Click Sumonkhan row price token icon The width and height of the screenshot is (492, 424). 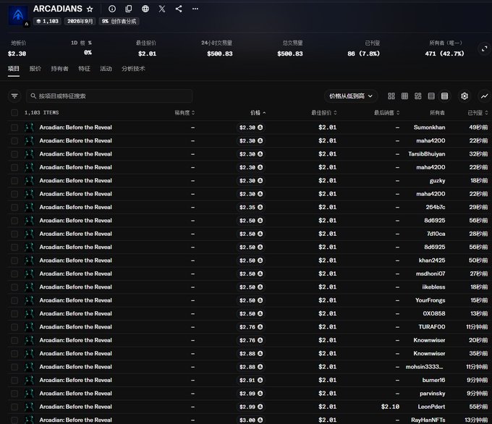[260, 127]
